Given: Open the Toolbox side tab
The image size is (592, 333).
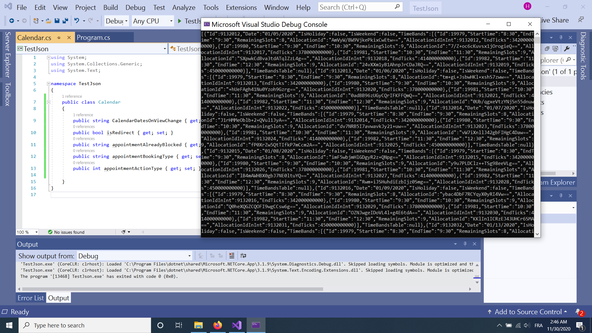Looking at the screenshot, I should tap(8, 94).
